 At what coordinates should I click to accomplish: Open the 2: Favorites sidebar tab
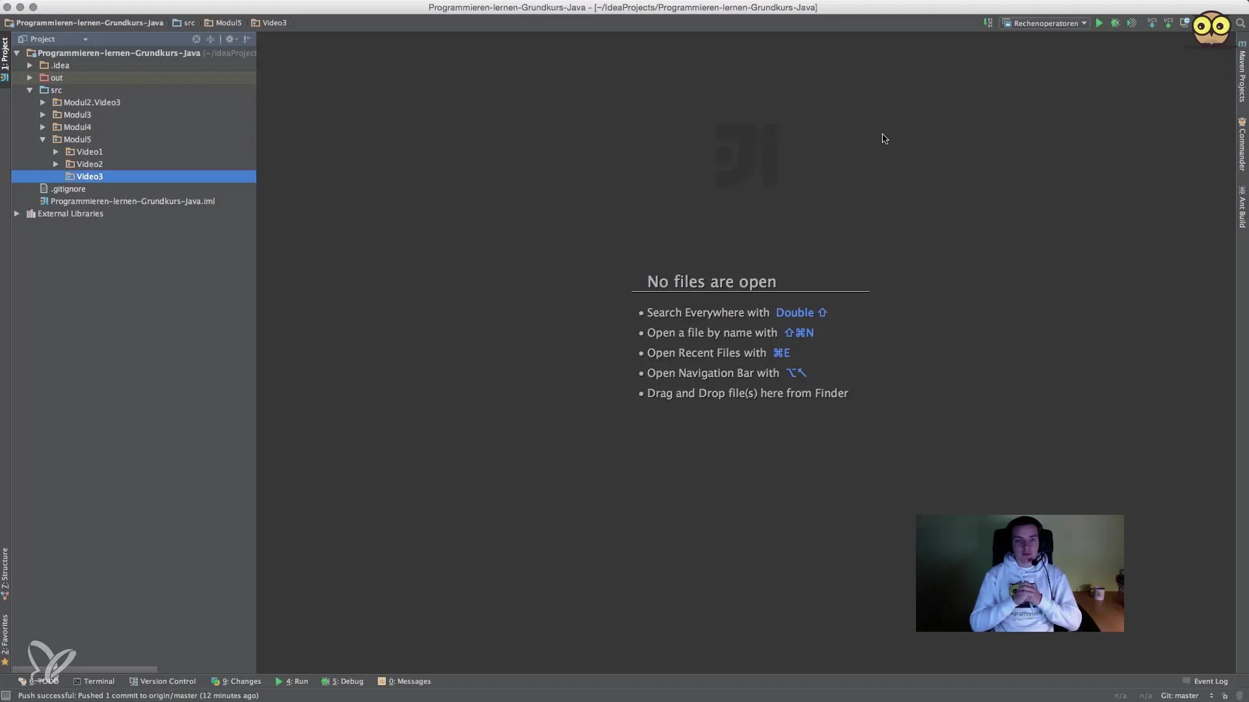[x=5, y=640]
